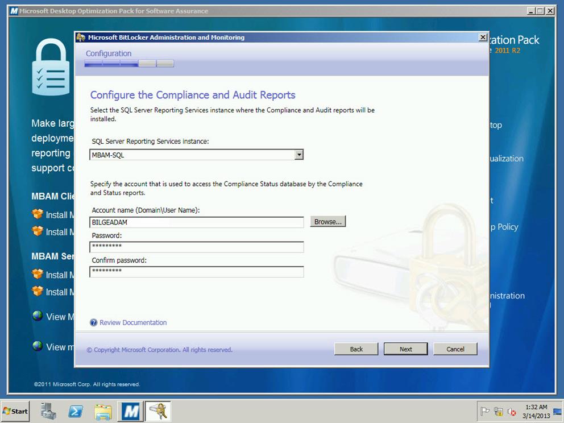564x423 pixels.
Task: Click second orange box icon under MBAM Cli heading
Action: point(38,231)
